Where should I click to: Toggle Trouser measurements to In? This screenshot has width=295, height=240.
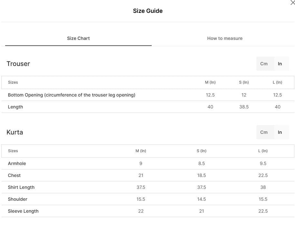pos(280,64)
